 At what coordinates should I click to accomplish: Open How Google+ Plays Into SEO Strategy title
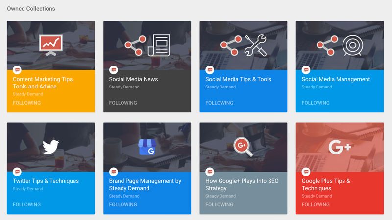(x=242, y=185)
